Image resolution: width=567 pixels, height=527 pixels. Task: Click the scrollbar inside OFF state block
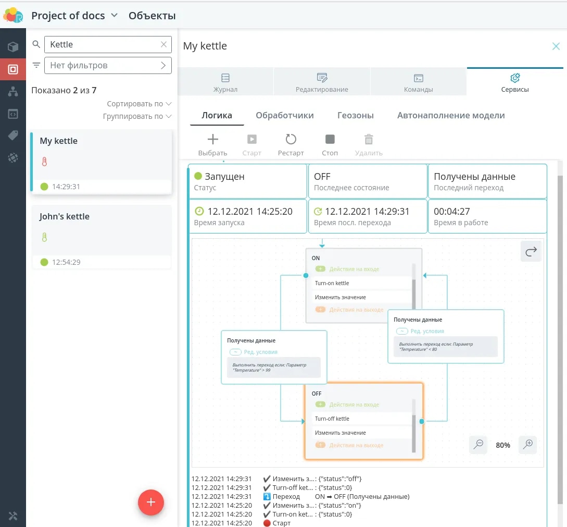point(414,434)
